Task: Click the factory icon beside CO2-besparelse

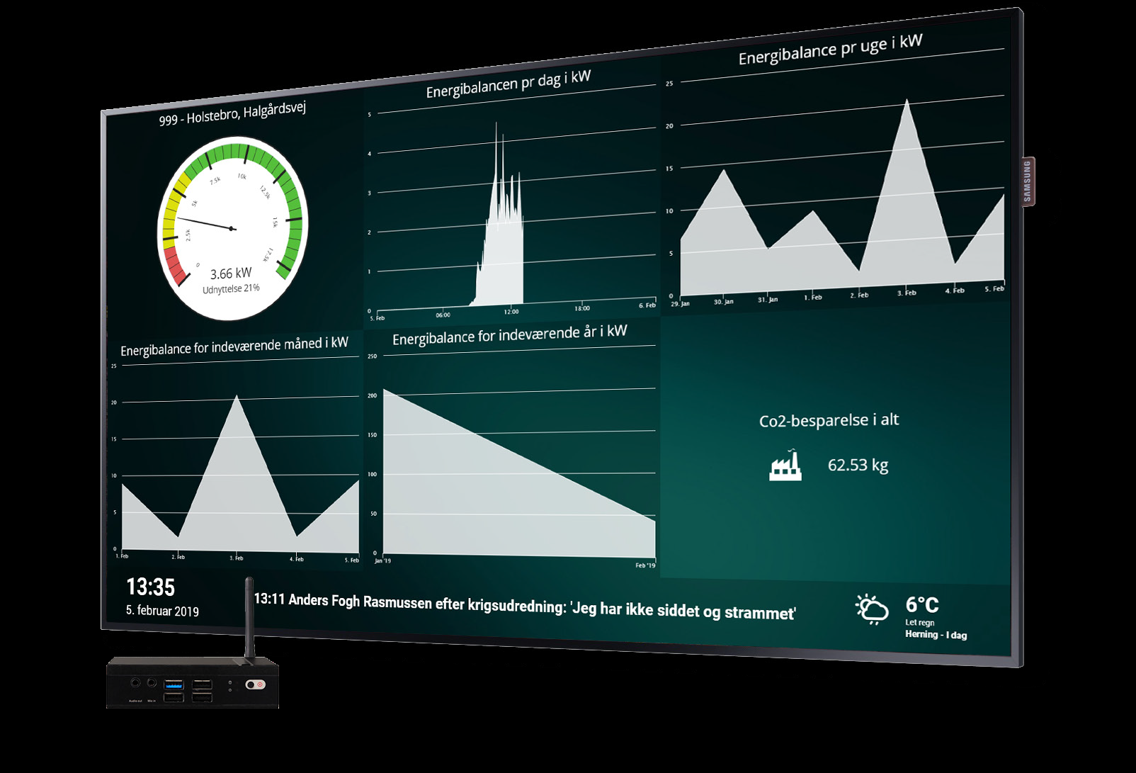Action: point(786,466)
